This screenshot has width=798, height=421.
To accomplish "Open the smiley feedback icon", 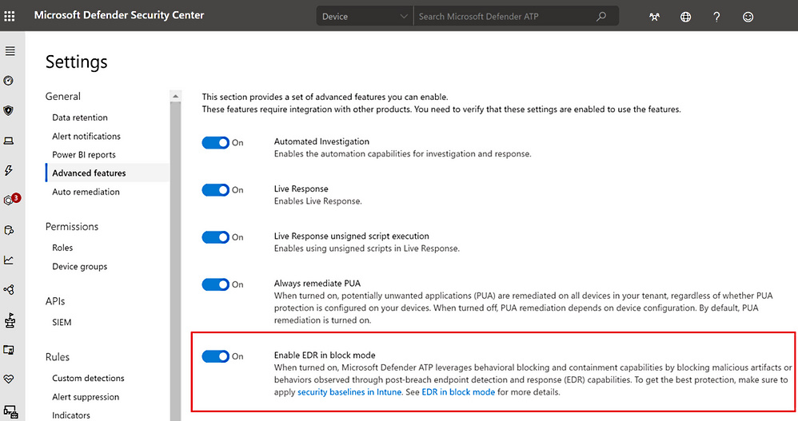I will pyautogui.click(x=748, y=17).
